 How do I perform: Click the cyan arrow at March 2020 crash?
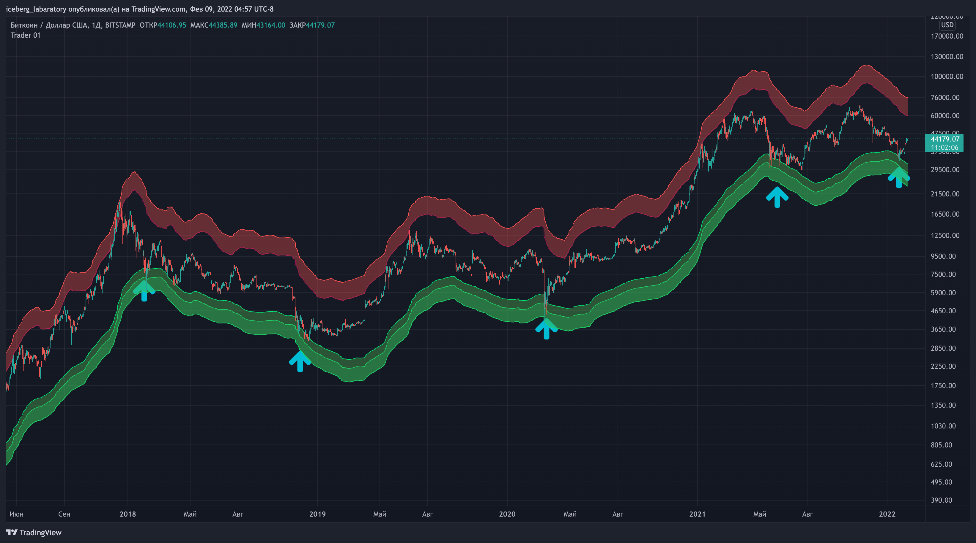(546, 329)
